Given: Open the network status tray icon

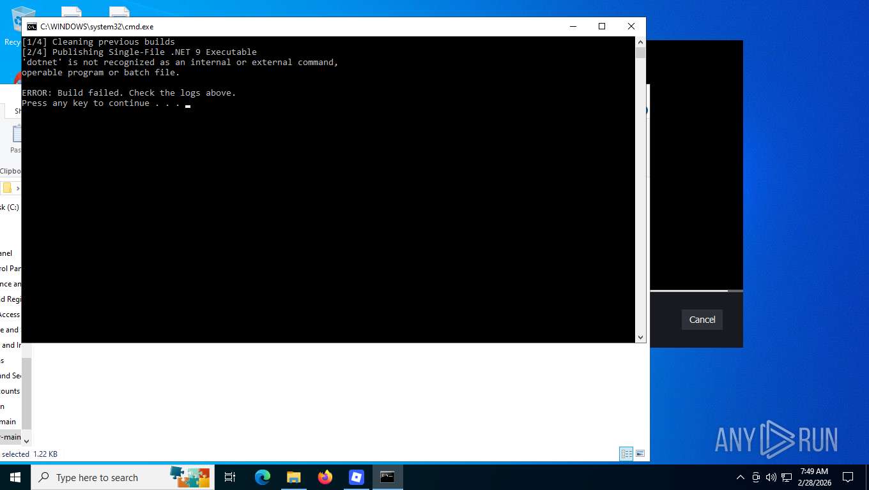Looking at the screenshot, I should pyautogui.click(x=787, y=477).
